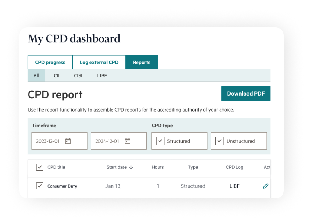Image resolution: width=310 pixels, height=222 pixels.
Task: Select the All authorities sub-tab
Action: click(x=36, y=76)
